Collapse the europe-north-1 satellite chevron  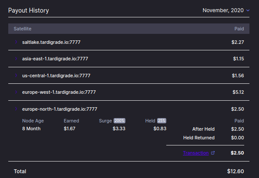coord(16,109)
